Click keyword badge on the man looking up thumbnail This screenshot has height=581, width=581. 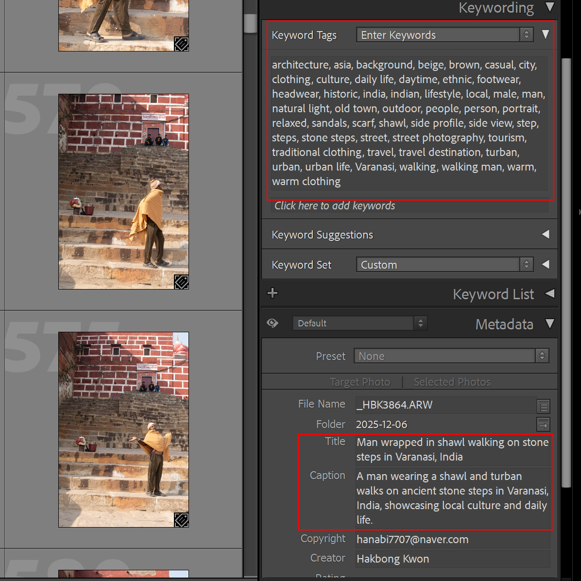pyautogui.click(x=181, y=282)
